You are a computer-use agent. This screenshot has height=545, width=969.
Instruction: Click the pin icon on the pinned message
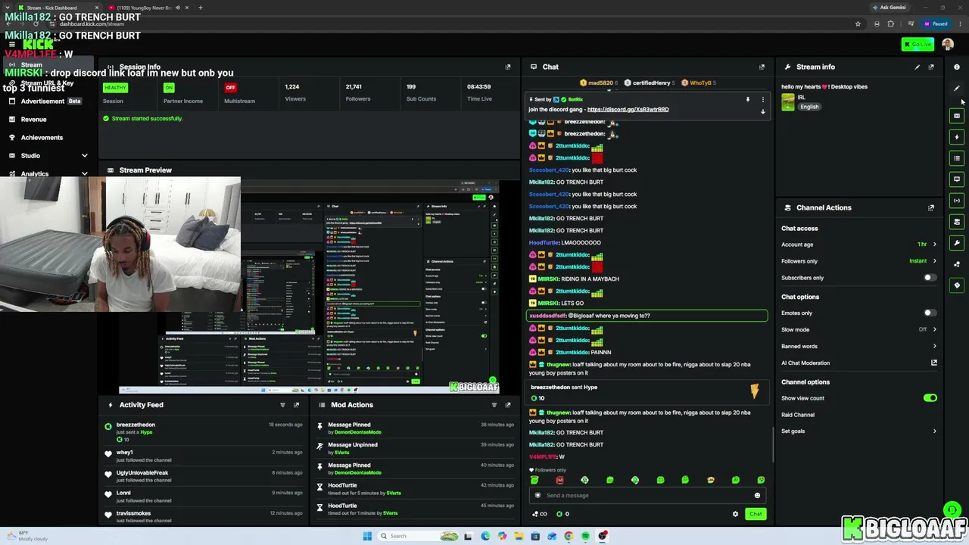tap(748, 99)
